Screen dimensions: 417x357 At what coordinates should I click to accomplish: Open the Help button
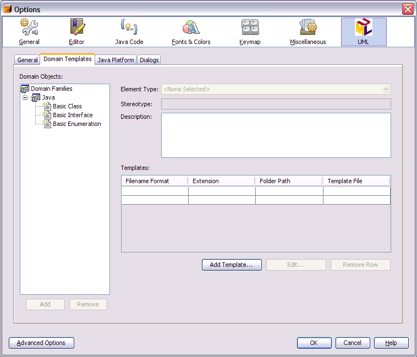[391, 343]
